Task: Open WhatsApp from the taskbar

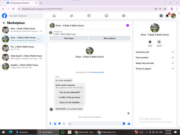Action: click(x=63, y=132)
